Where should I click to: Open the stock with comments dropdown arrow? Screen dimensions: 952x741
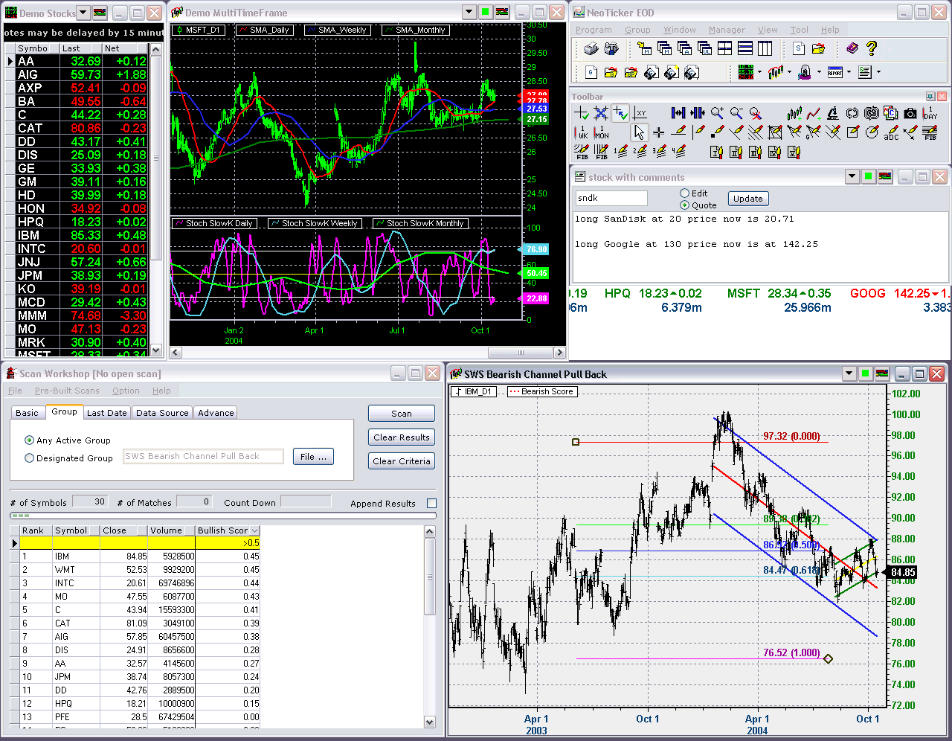[x=852, y=176]
